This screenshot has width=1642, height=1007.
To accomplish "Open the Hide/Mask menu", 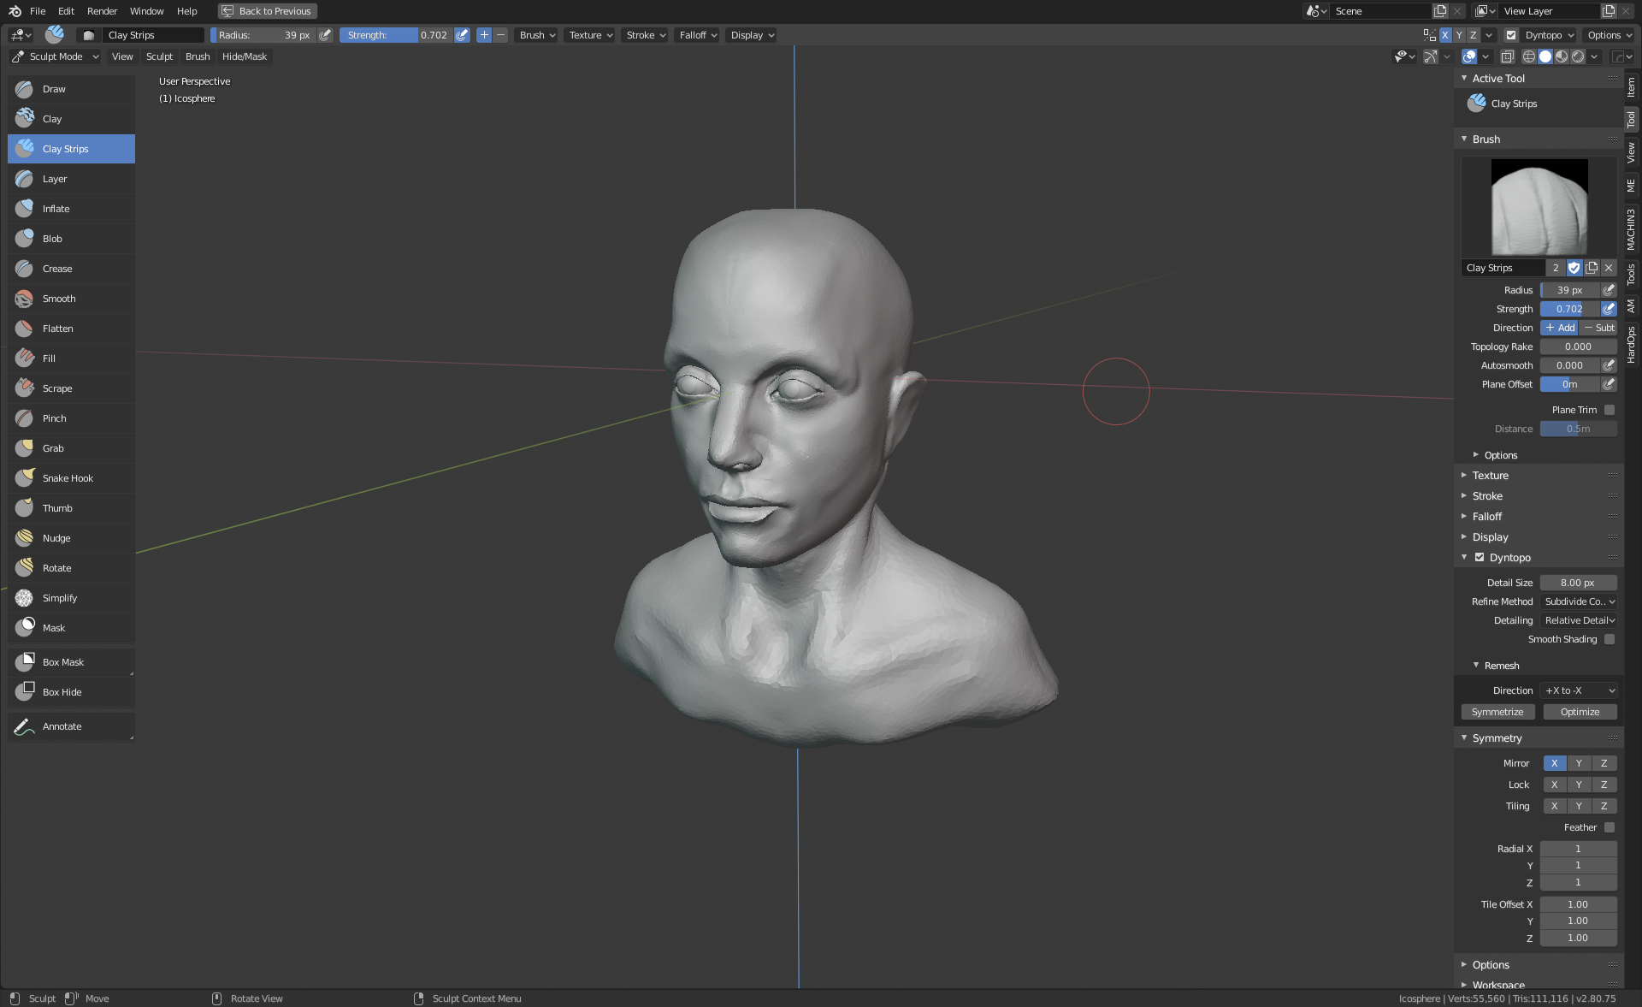I will click(244, 56).
